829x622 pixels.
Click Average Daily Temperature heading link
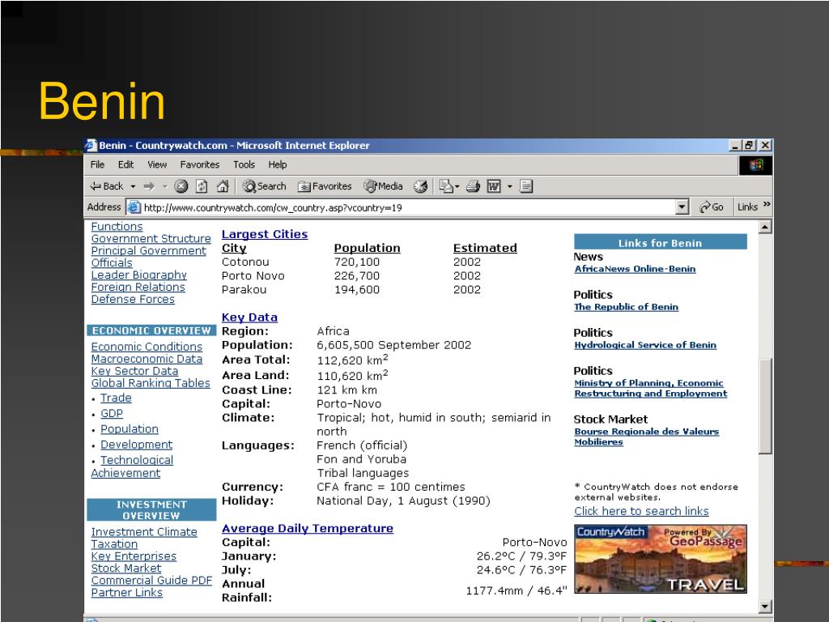[308, 528]
